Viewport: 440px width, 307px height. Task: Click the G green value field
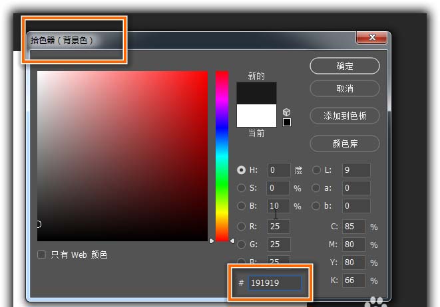tap(279, 245)
